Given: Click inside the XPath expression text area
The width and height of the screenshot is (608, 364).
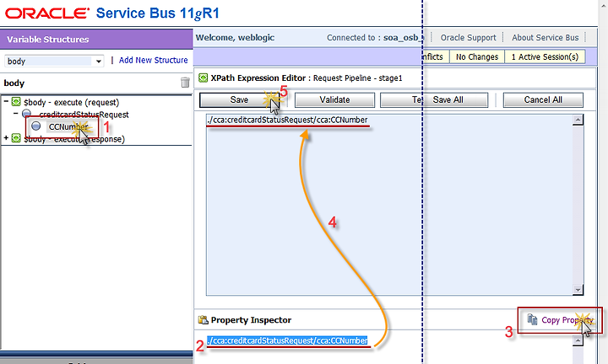Looking at the screenshot, I should (389, 205).
